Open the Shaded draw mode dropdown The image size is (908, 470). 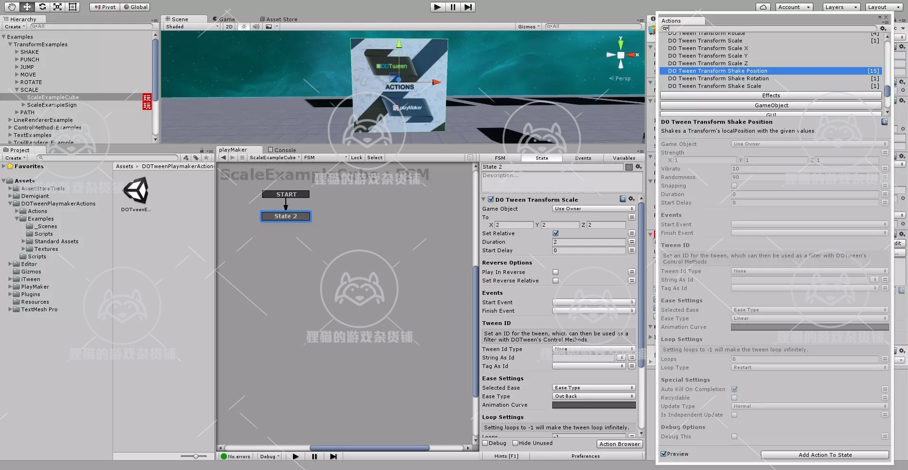pyautogui.click(x=192, y=26)
